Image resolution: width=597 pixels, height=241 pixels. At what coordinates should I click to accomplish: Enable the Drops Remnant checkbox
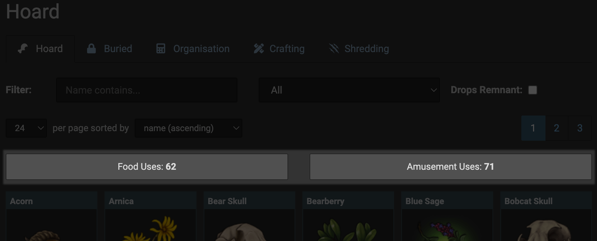[x=532, y=90]
